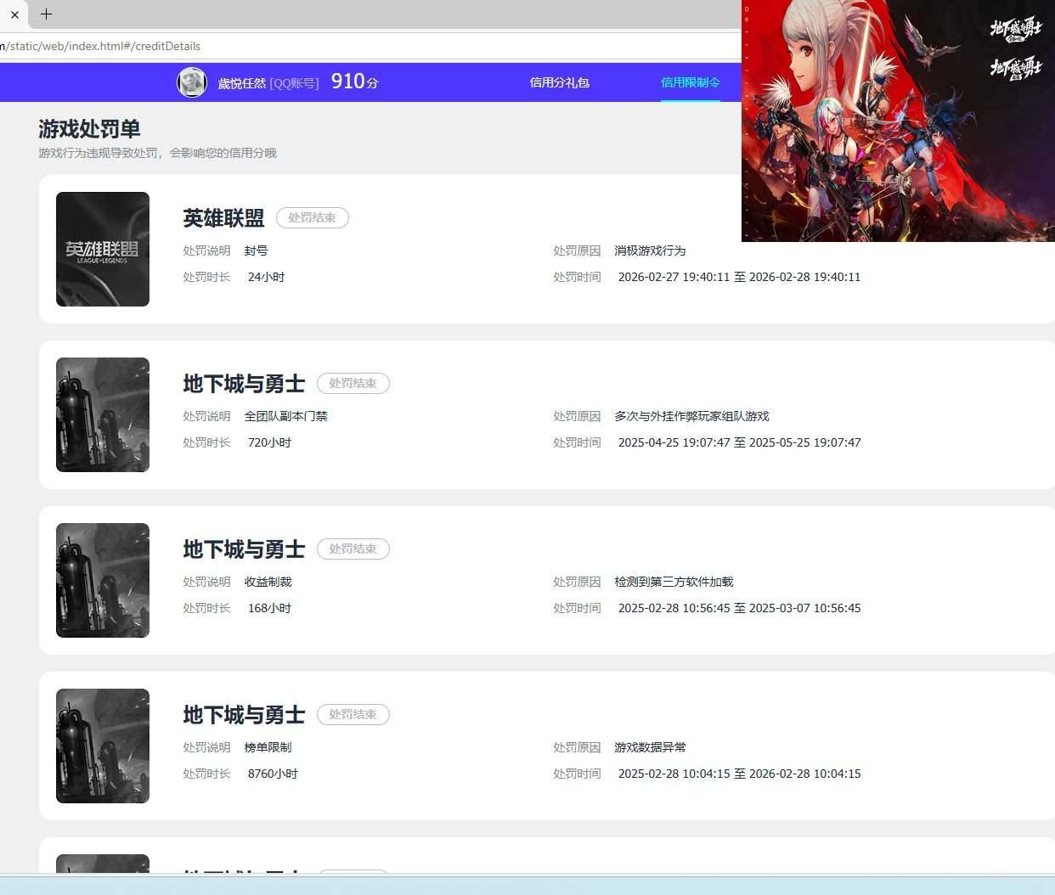
Task: Click 地下城与勇士 title on the 榜单限制 card
Action: [x=244, y=715]
